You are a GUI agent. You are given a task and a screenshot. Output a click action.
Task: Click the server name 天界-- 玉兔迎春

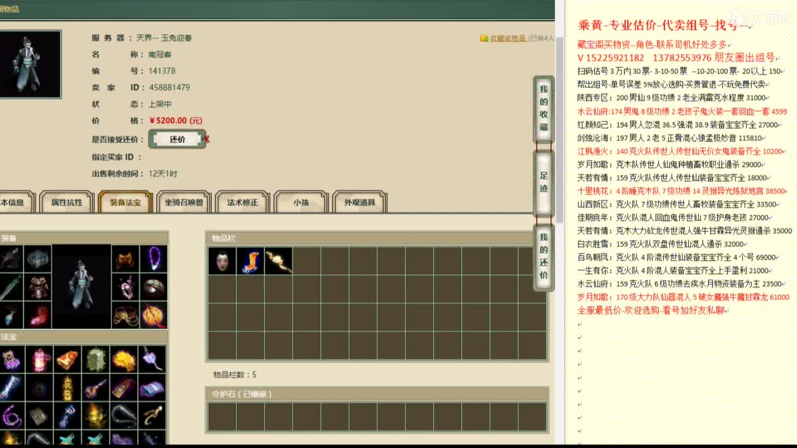(x=164, y=38)
